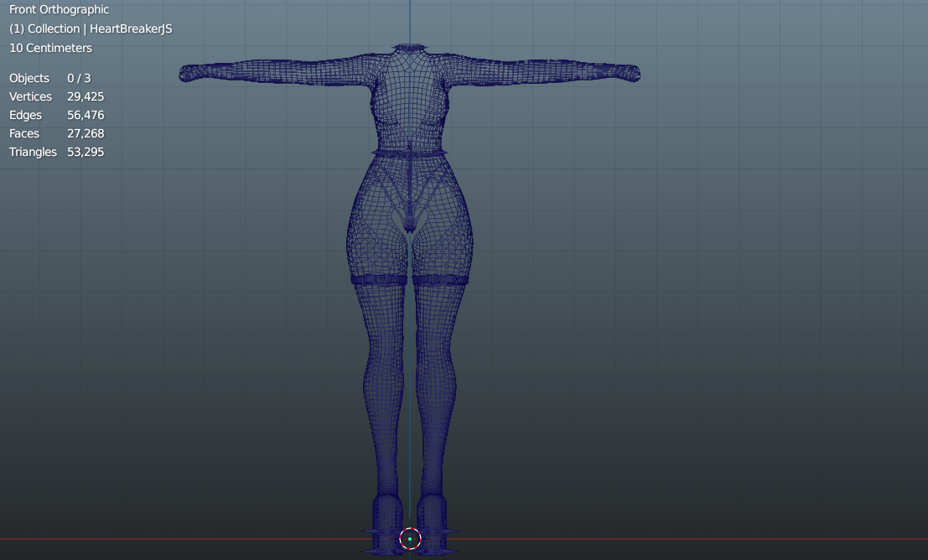This screenshot has width=928, height=560.
Task: Select the boot on the left side
Action: (x=386, y=520)
